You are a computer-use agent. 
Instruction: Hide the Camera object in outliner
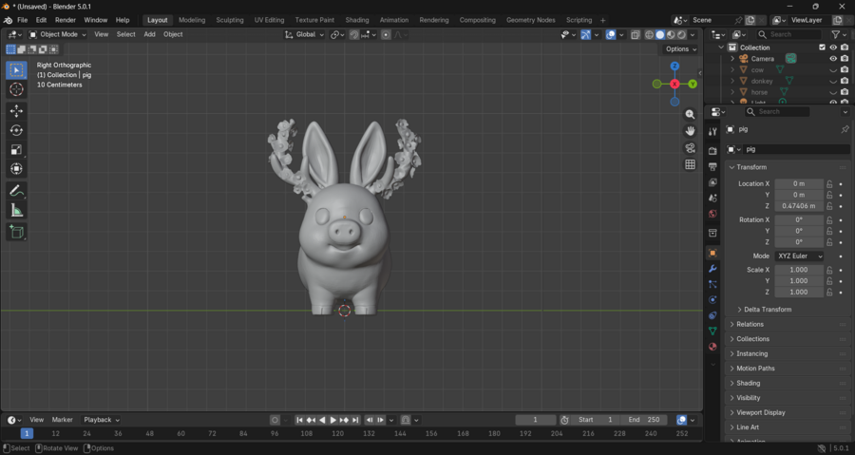833,59
